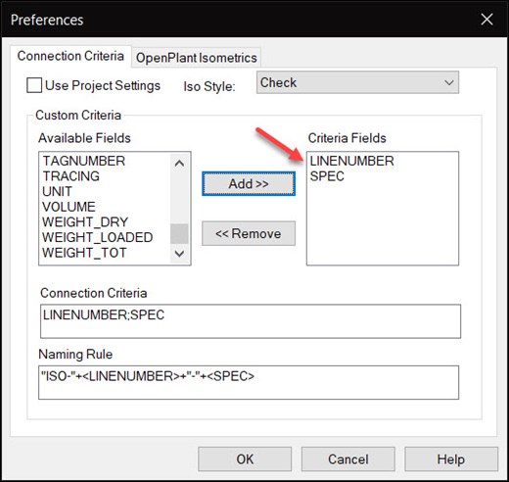Confirm preferences with the OK button
This screenshot has height=482, width=509.
[245, 459]
